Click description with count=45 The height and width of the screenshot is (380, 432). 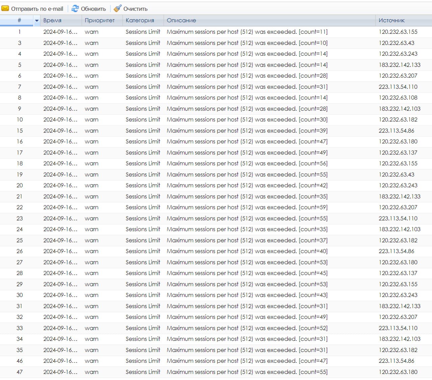(x=247, y=273)
